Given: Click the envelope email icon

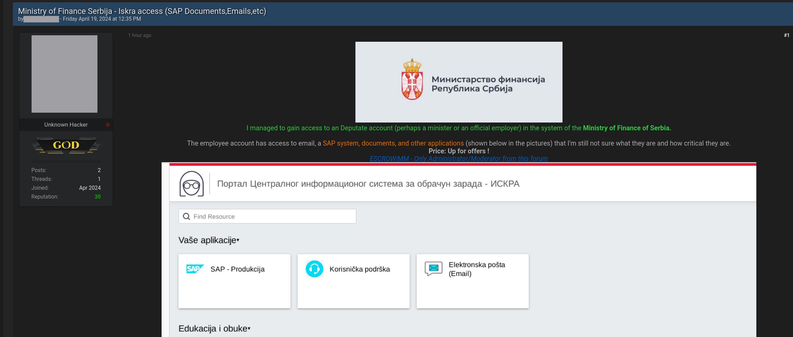Looking at the screenshot, I should coord(434,268).
